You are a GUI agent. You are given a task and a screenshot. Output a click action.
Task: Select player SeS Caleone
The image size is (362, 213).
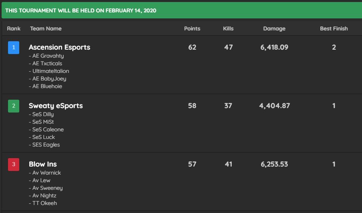pyautogui.click(x=48, y=130)
